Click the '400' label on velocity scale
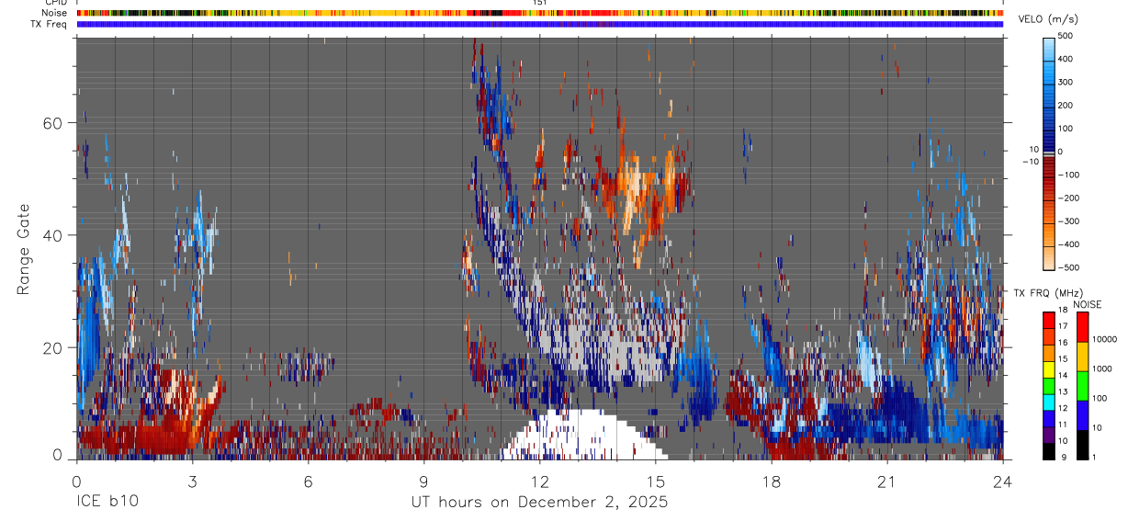The height and width of the screenshot is (521, 1128). coord(1066,59)
